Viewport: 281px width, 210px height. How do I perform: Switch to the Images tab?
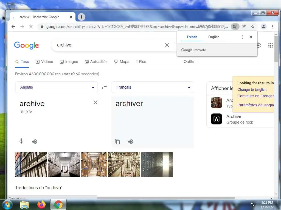[69, 62]
